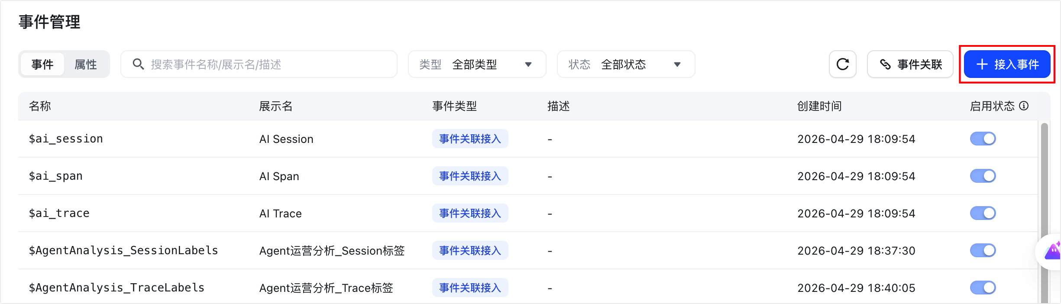Switch to the 属性 tab
The width and height of the screenshot is (1061, 304).
click(x=86, y=65)
